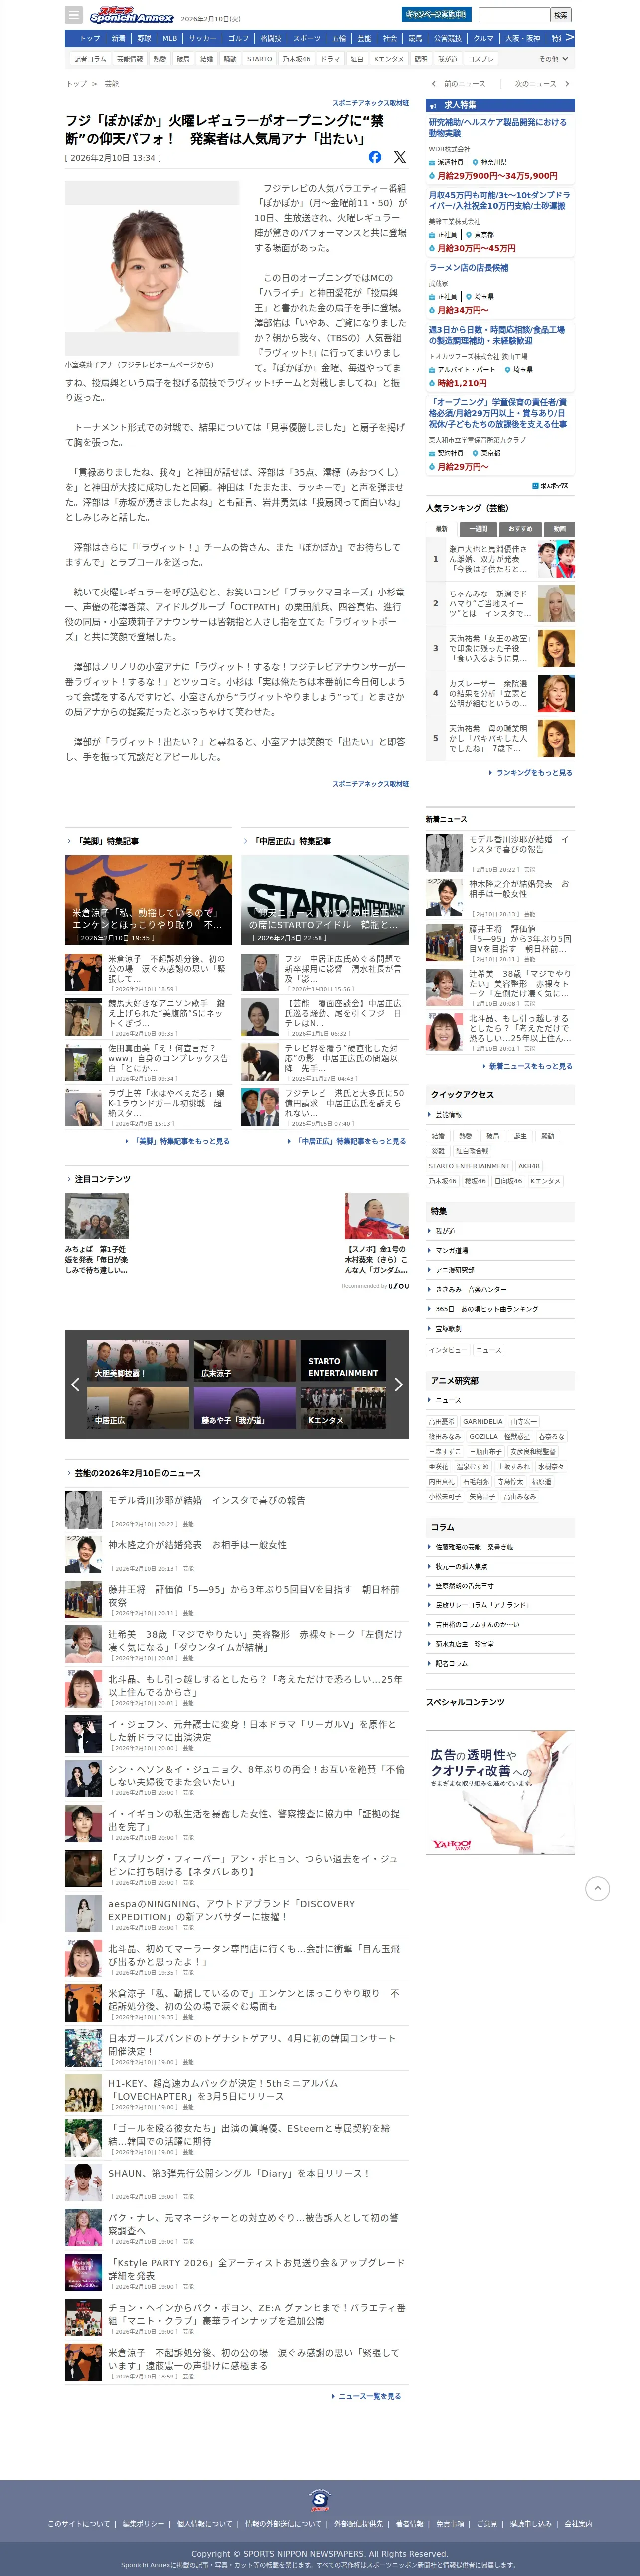640x2576 pixels.
Task: Click the 芸能 breadcrumb link
Action: (112, 84)
